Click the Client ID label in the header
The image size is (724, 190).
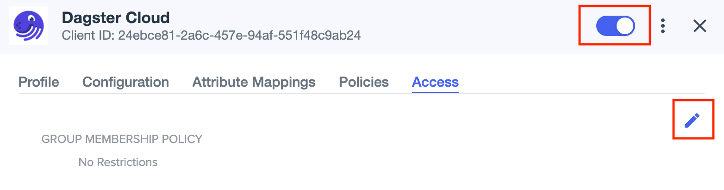[x=88, y=35]
